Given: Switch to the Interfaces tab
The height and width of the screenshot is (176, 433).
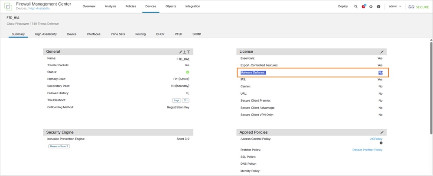Looking at the screenshot, I should [94, 34].
